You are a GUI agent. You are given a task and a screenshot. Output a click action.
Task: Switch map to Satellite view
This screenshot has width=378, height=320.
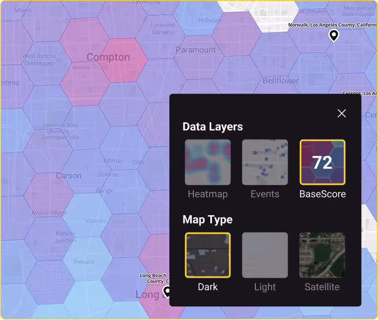click(322, 255)
